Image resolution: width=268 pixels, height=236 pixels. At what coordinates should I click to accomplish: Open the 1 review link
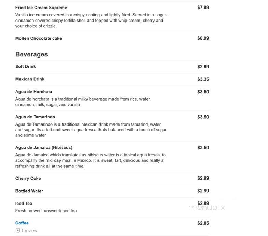click(29, 231)
